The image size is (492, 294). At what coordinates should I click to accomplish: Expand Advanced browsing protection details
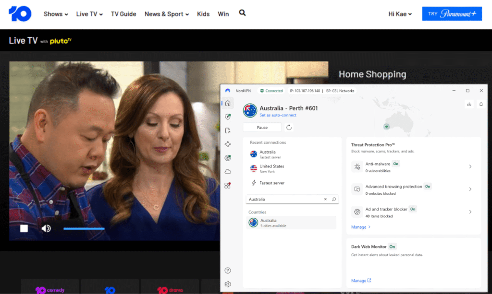coord(470,189)
